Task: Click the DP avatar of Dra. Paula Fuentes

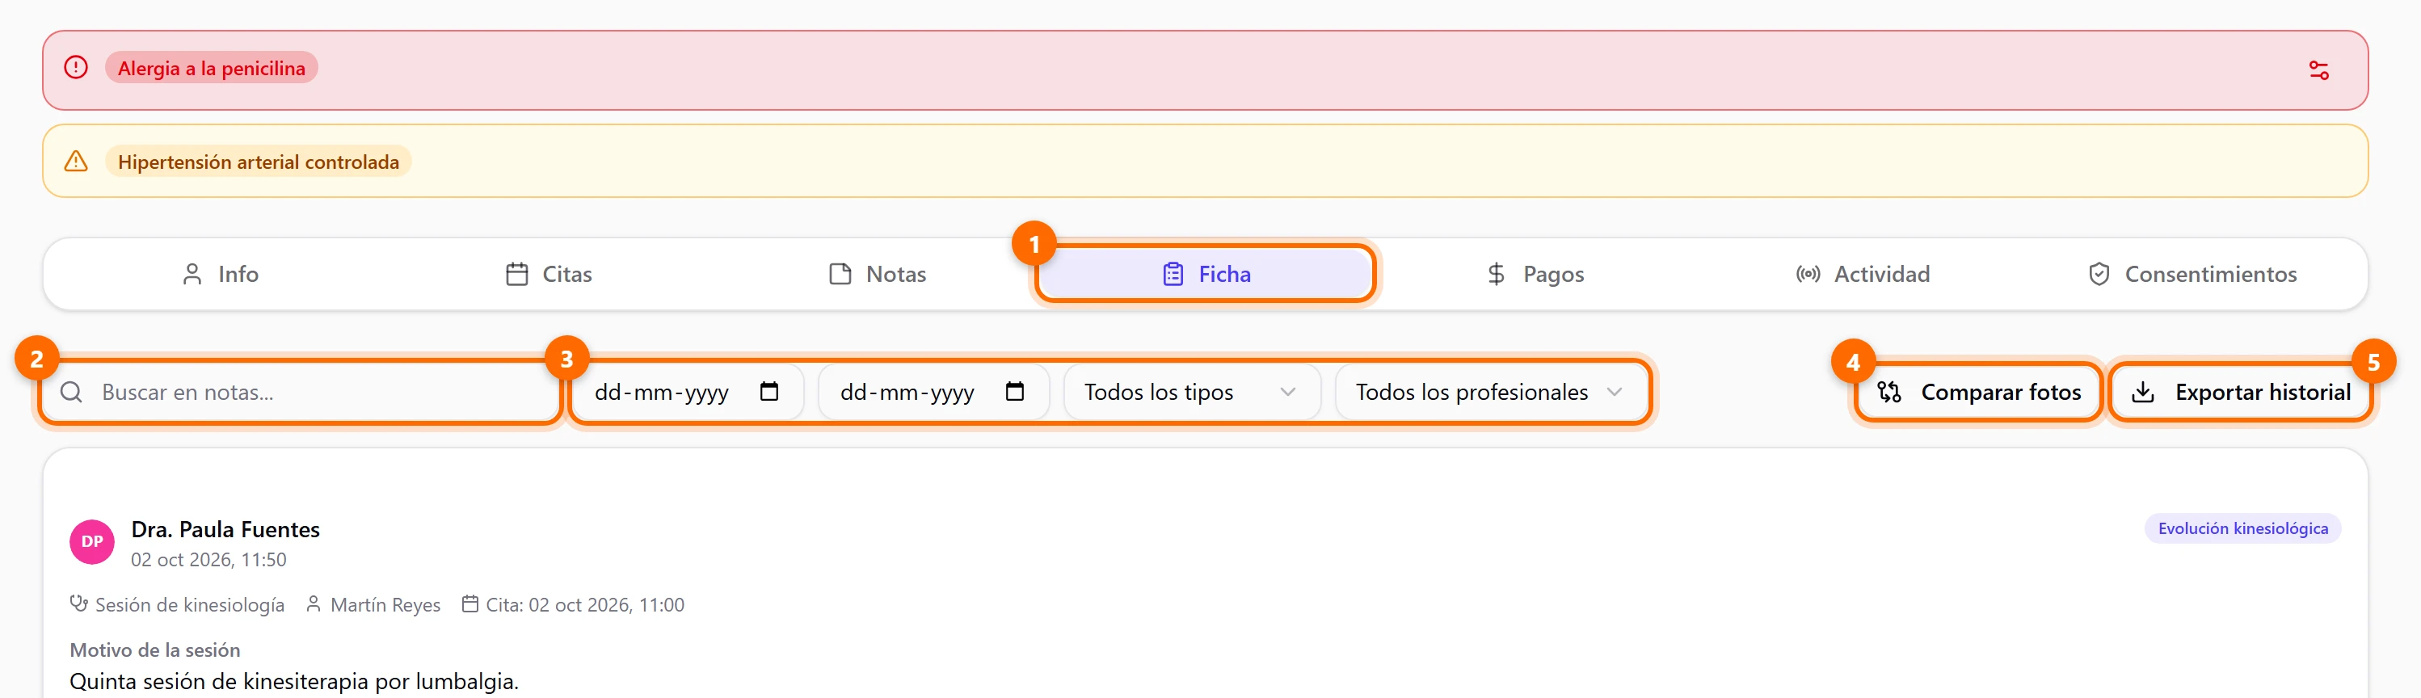Action: click(x=92, y=542)
